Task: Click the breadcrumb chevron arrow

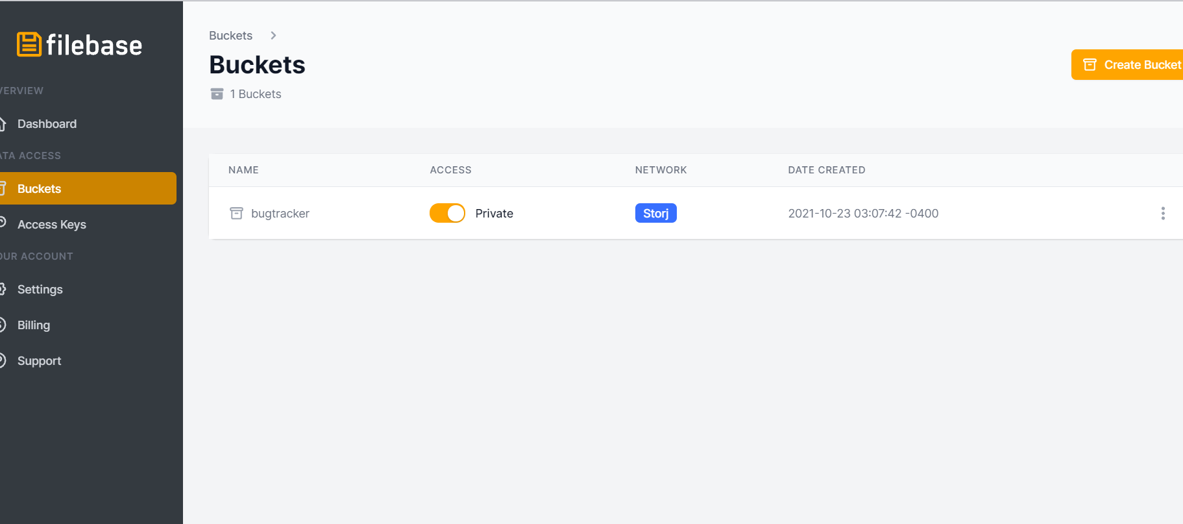Action: 273,36
